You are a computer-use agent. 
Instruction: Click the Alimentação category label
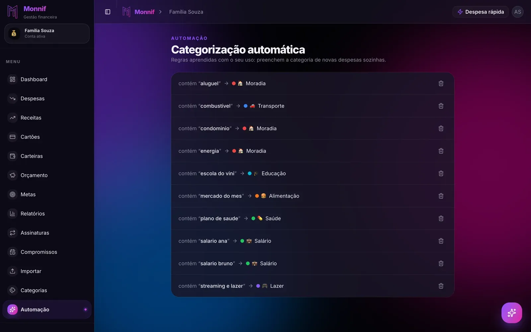pyautogui.click(x=284, y=196)
